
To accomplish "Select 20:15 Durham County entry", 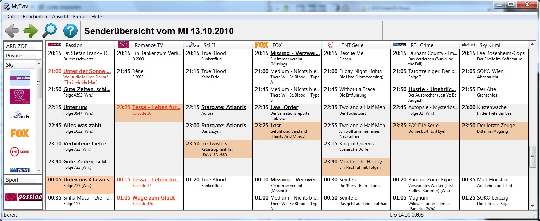I will (425, 58).
